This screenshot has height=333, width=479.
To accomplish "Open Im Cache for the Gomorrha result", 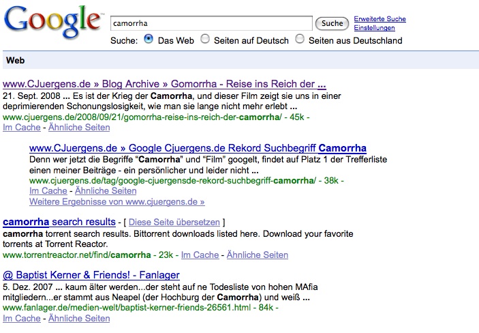I will pyautogui.click(x=21, y=128).
